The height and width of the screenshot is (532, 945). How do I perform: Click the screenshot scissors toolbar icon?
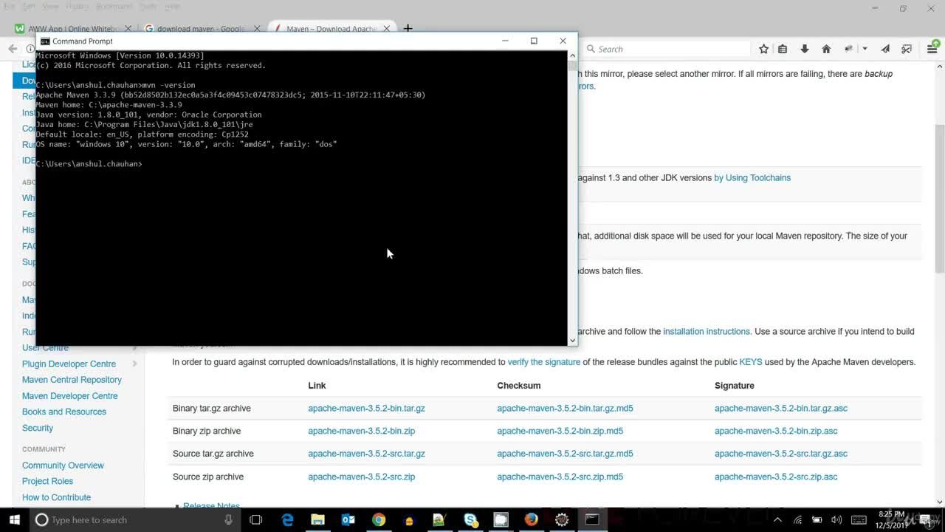pyautogui.click(x=906, y=49)
